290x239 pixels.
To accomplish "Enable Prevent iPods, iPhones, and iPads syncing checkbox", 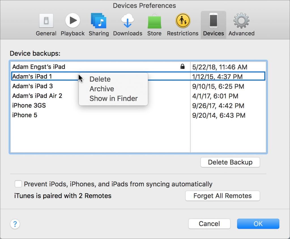I will point(18,184).
